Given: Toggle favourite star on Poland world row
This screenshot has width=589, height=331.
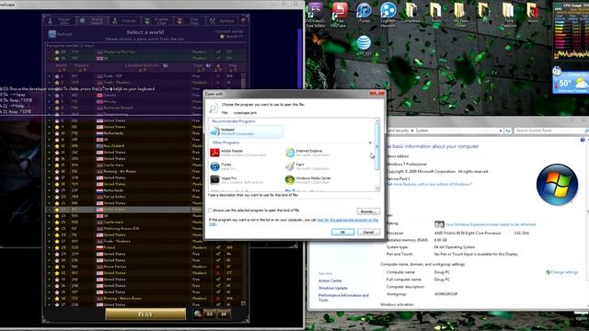Looking at the screenshot, I should coord(57,247).
